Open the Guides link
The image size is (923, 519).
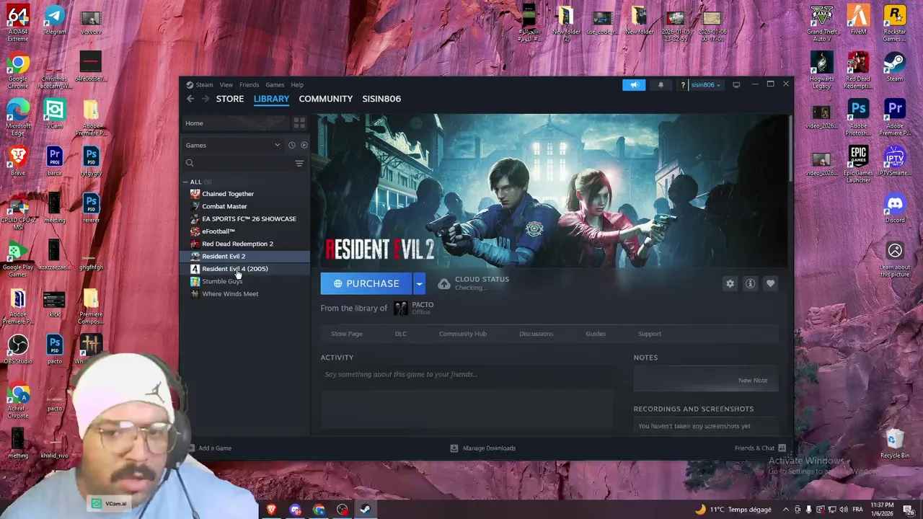click(596, 334)
